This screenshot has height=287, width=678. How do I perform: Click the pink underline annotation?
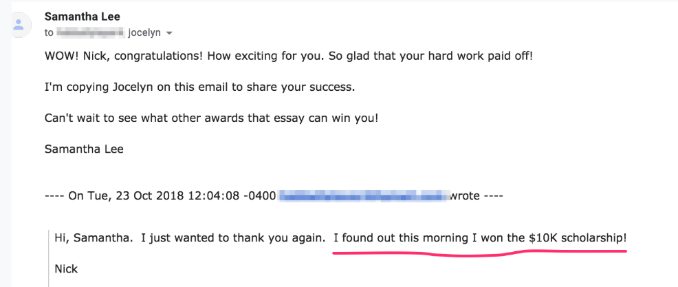coord(479,252)
